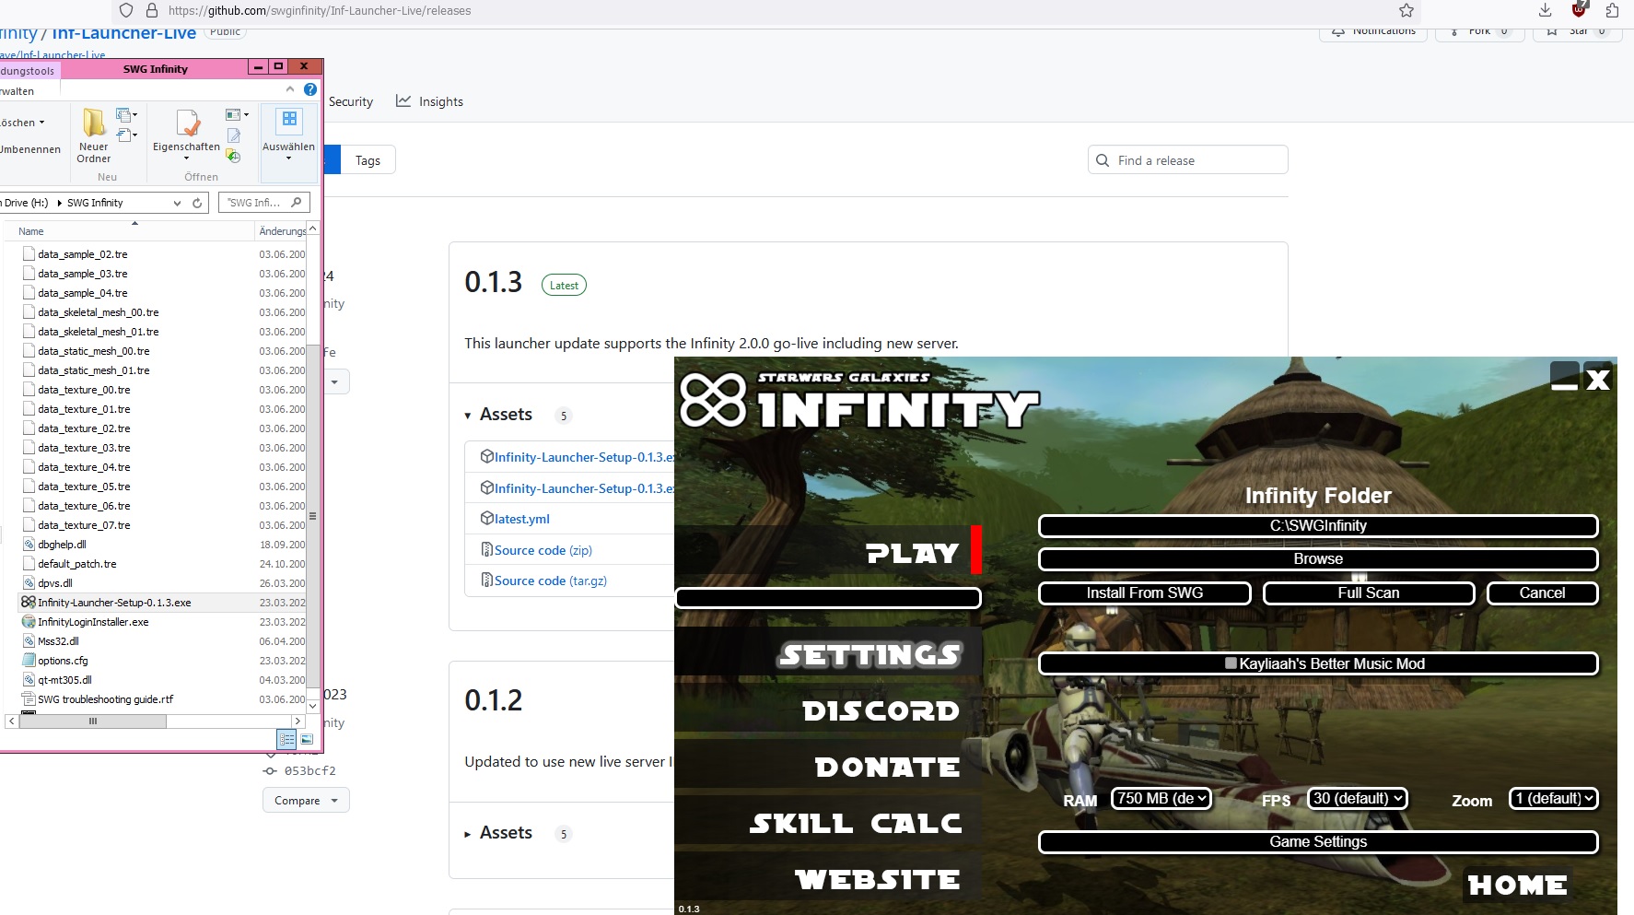The height and width of the screenshot is (915, 1634).
Task: Click Install From SWG button
Action: 1145,593
